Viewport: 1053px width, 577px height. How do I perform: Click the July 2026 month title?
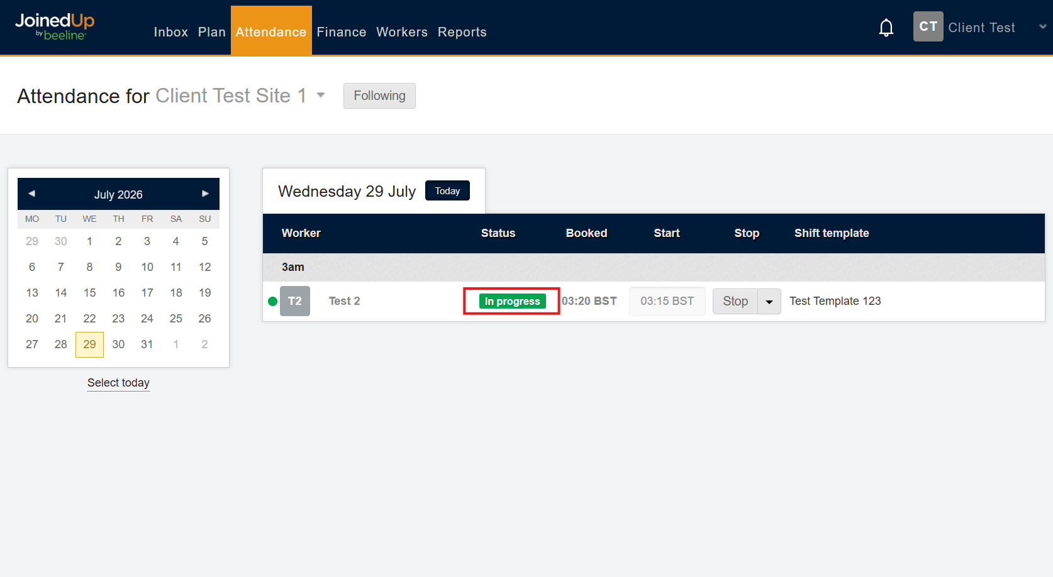(x=118, y=195)
